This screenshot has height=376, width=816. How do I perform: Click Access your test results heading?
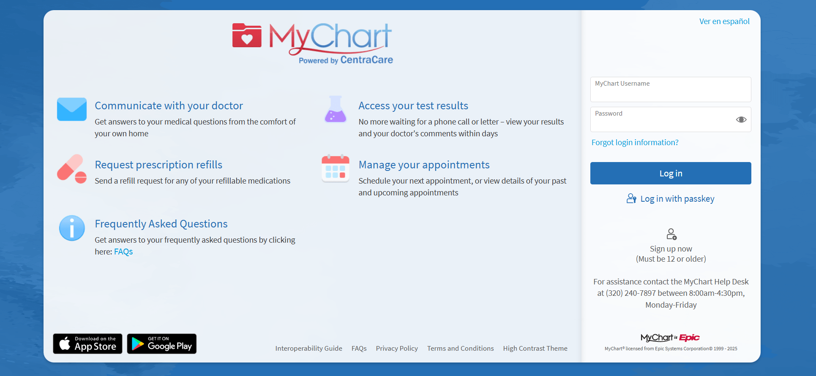pos(413,106)
